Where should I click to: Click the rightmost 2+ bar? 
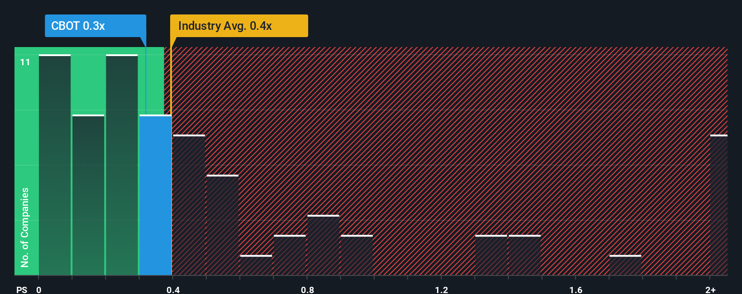[x=719, y=205]
